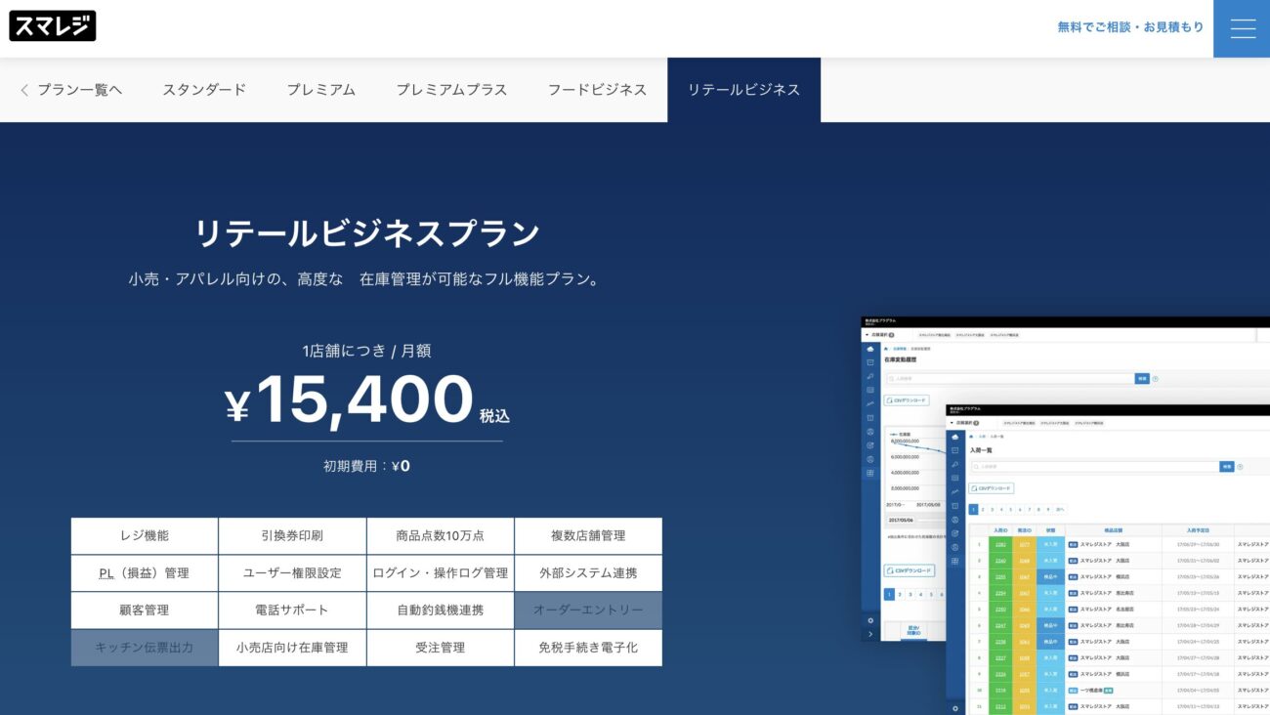Click the レジ機能 feature cell

tap(145, 536)
